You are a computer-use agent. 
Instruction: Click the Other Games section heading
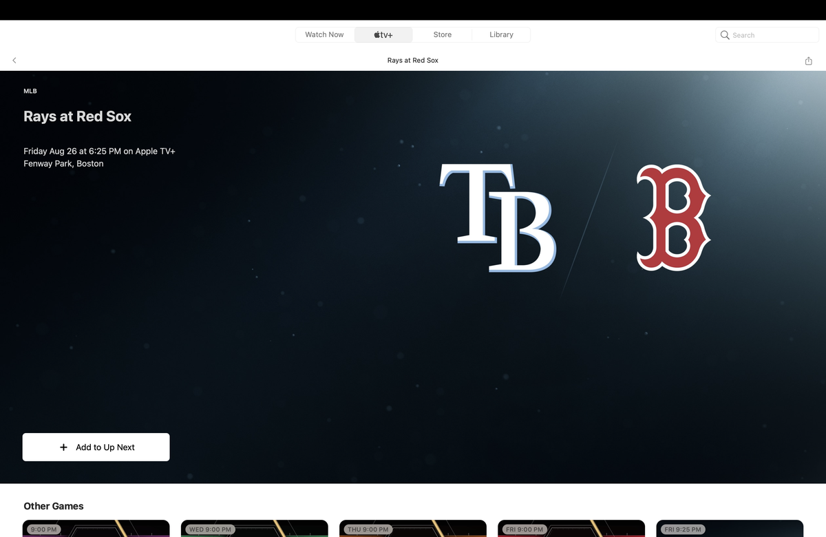[53, 506]
